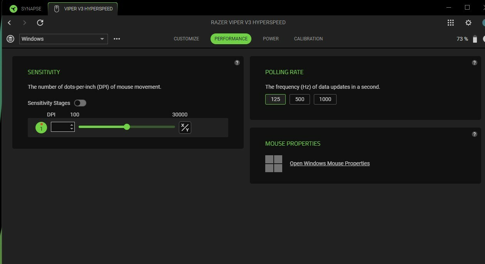Go back with the left arrow
Viewport: 485px width, 264px height.
pos(9,23)
